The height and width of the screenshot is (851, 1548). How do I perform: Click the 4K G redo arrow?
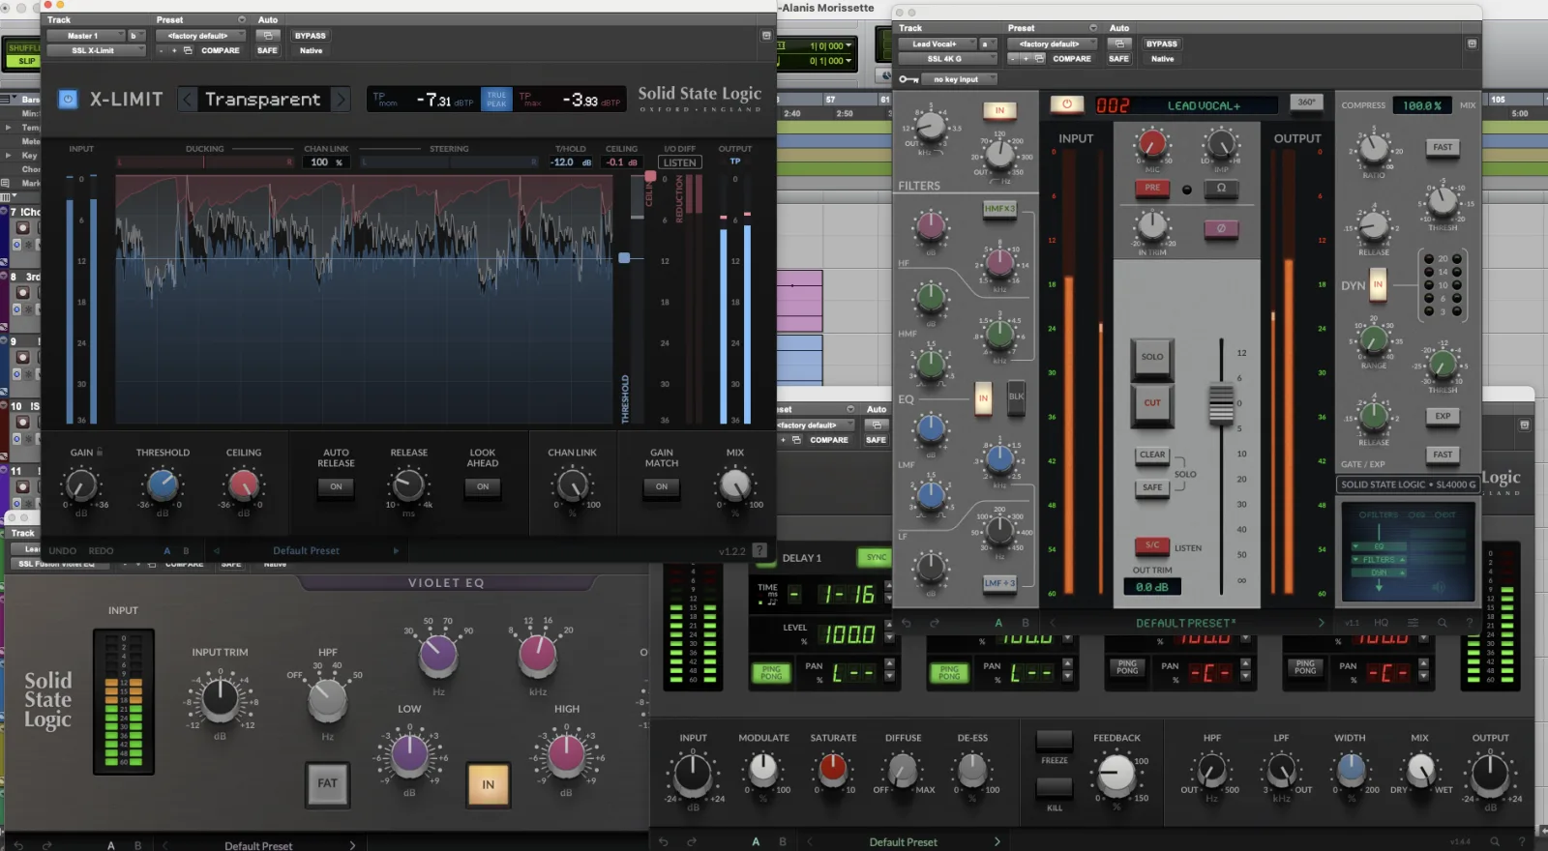[x=935, y=623]
